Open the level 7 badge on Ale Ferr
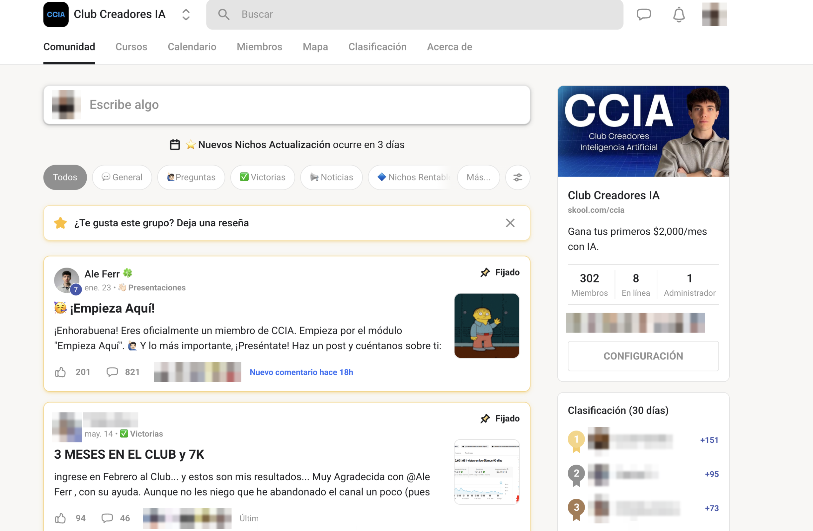Screen dimensions: 813x531 pyautogui.click(x=76, y=290)
